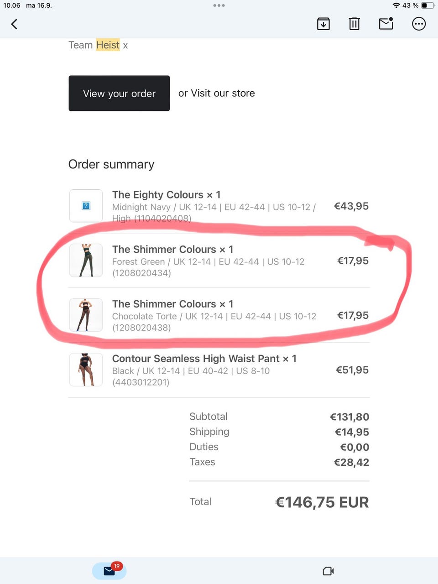Click the View your order button
The height and width of the screenshot is (584, 438).
pos(119,93)
